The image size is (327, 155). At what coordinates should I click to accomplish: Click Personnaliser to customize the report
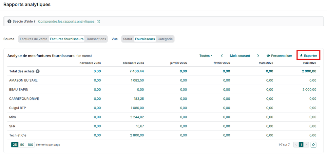(279, 56)
